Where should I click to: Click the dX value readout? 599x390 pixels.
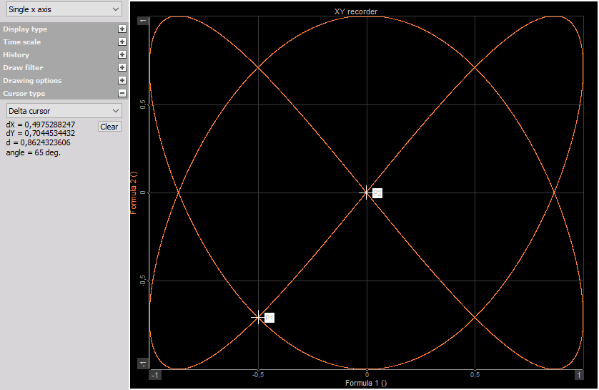click(x=41, y=125)
